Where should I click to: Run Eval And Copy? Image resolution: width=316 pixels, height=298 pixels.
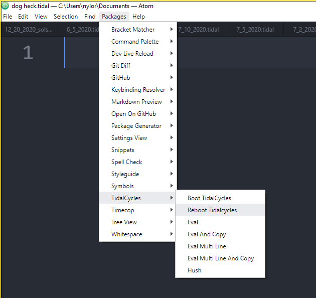click(220, 234)
